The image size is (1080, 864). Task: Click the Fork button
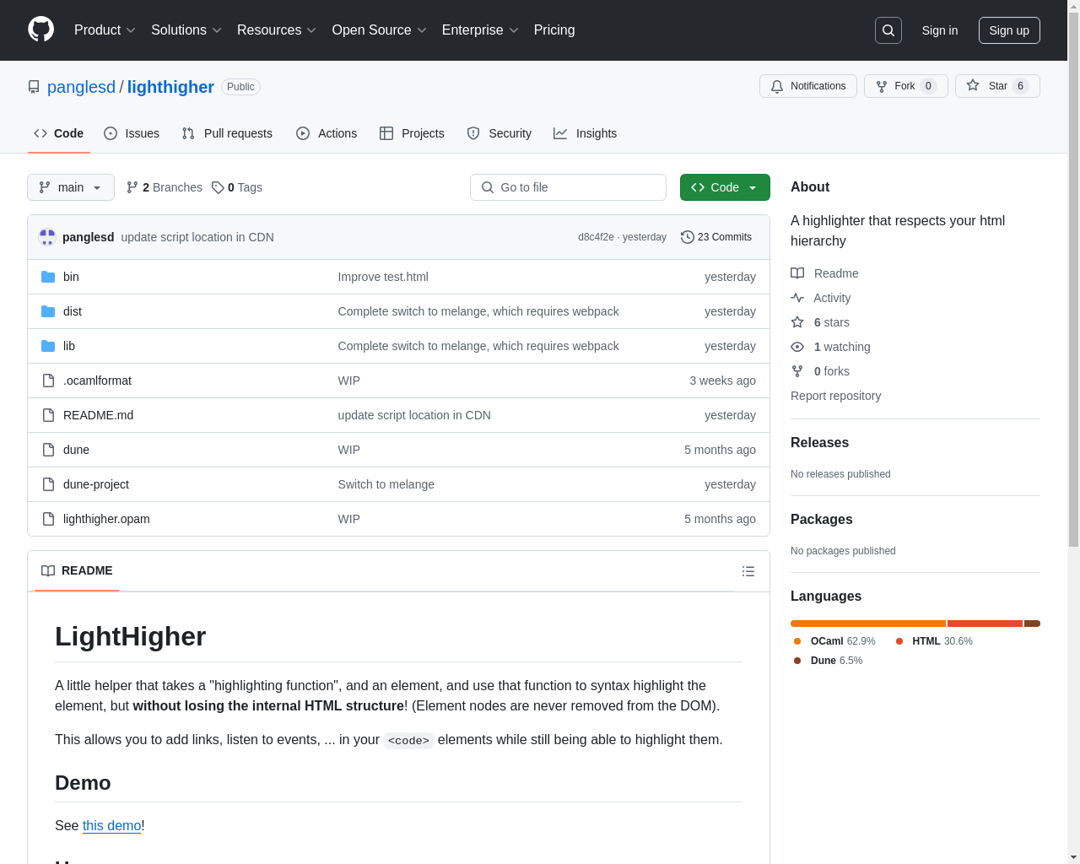[x=905, y=86]
